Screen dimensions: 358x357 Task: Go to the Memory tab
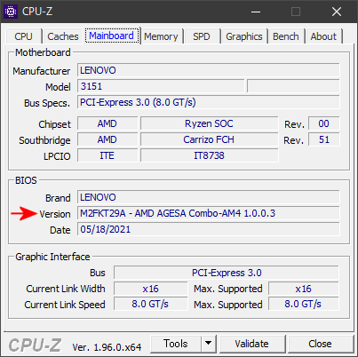tap(161, 36)
